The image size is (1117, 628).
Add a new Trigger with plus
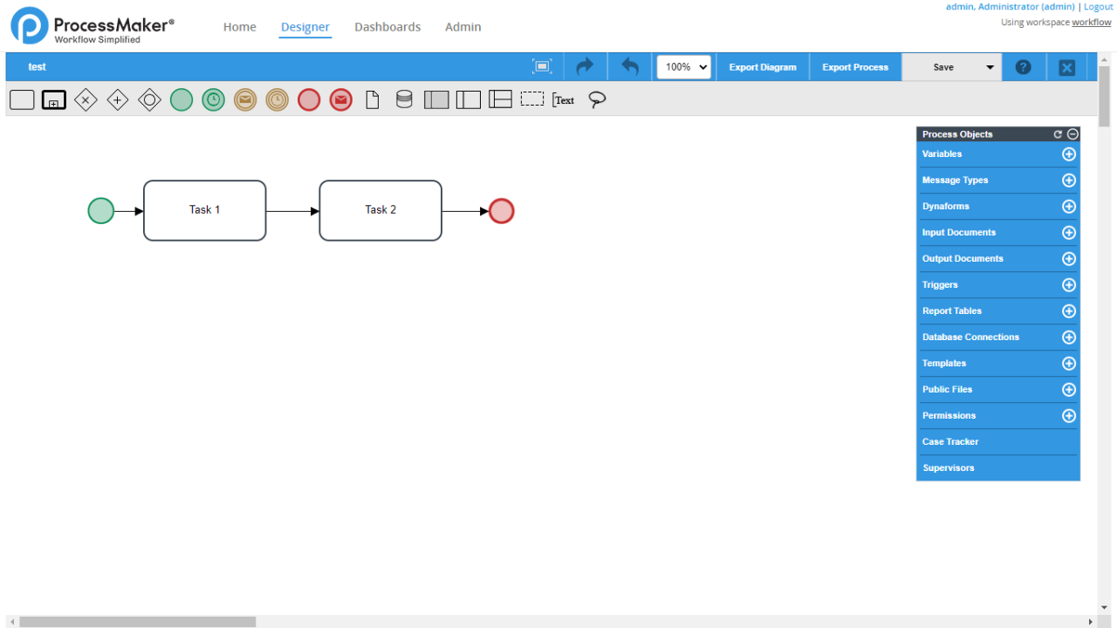coord(1069,285)
